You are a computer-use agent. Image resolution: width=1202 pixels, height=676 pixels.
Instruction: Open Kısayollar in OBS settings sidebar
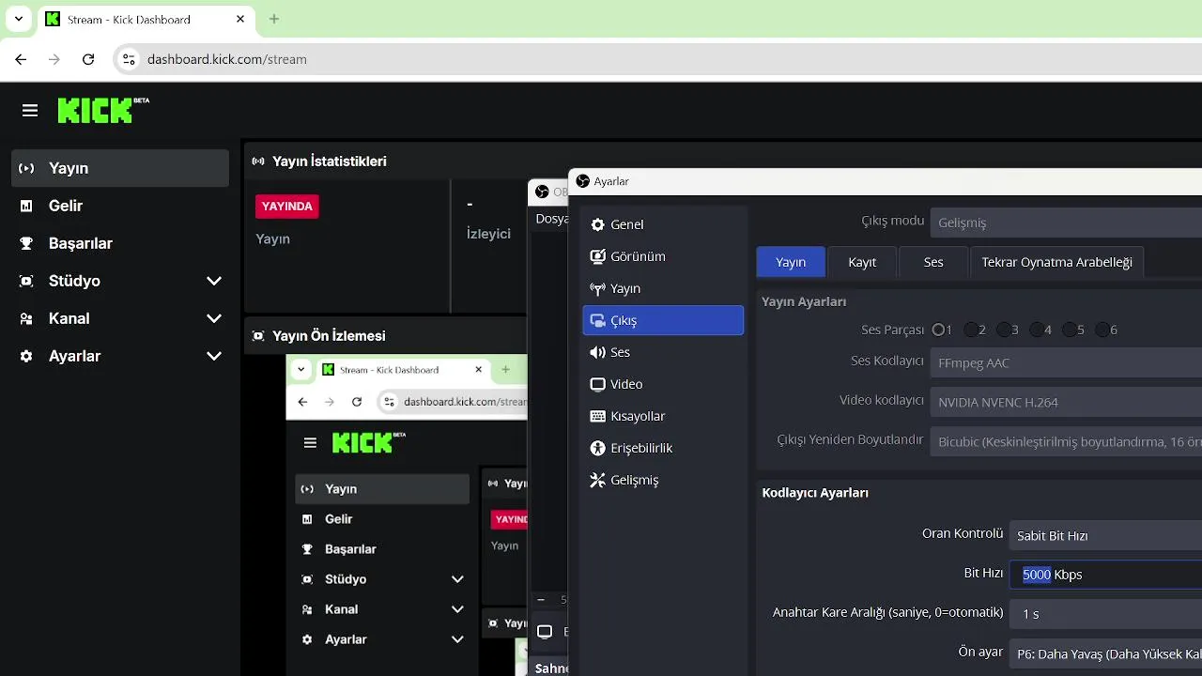point(663,416)
